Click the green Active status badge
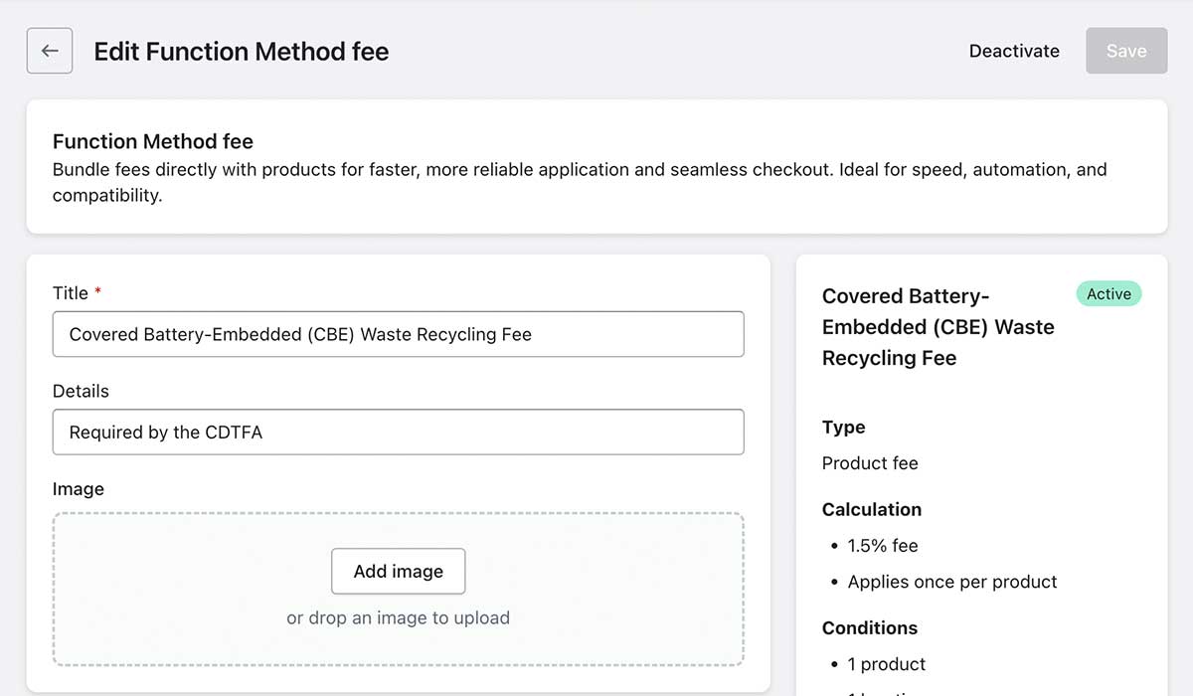 click(1108, 293)
